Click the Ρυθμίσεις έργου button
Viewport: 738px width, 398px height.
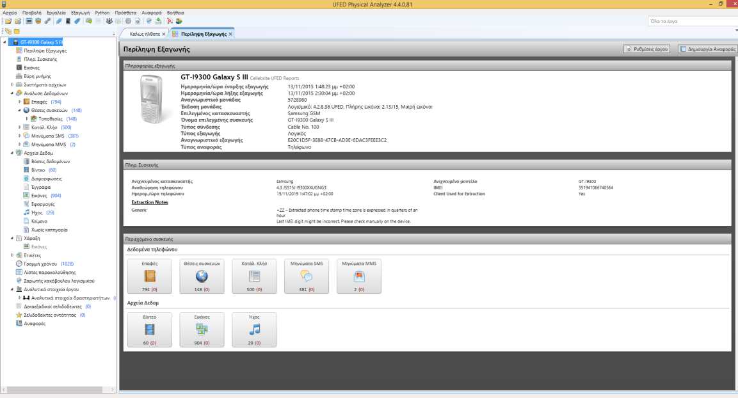tap(646, 49)
